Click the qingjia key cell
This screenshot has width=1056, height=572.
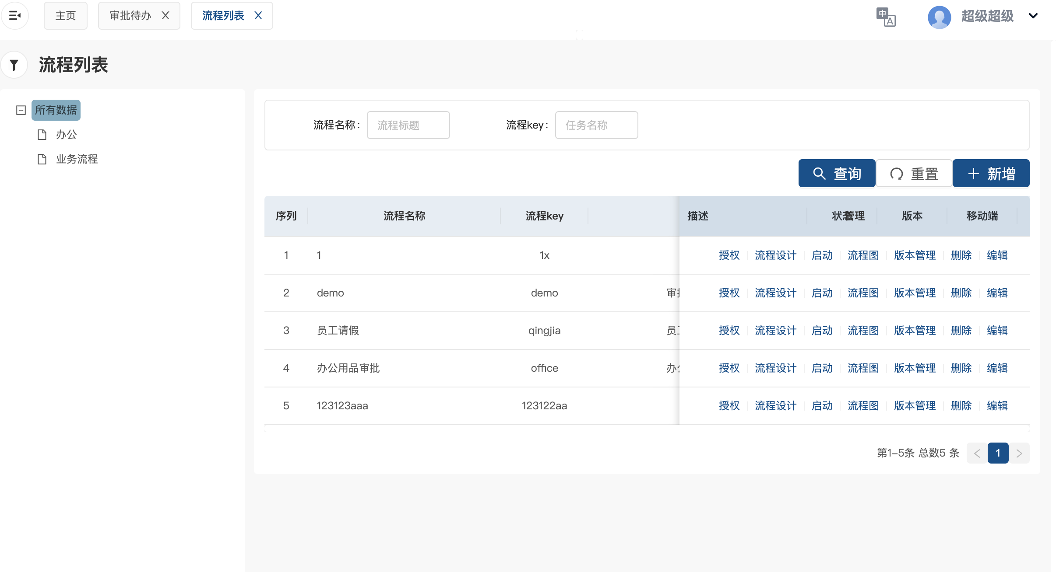(545, 331)
